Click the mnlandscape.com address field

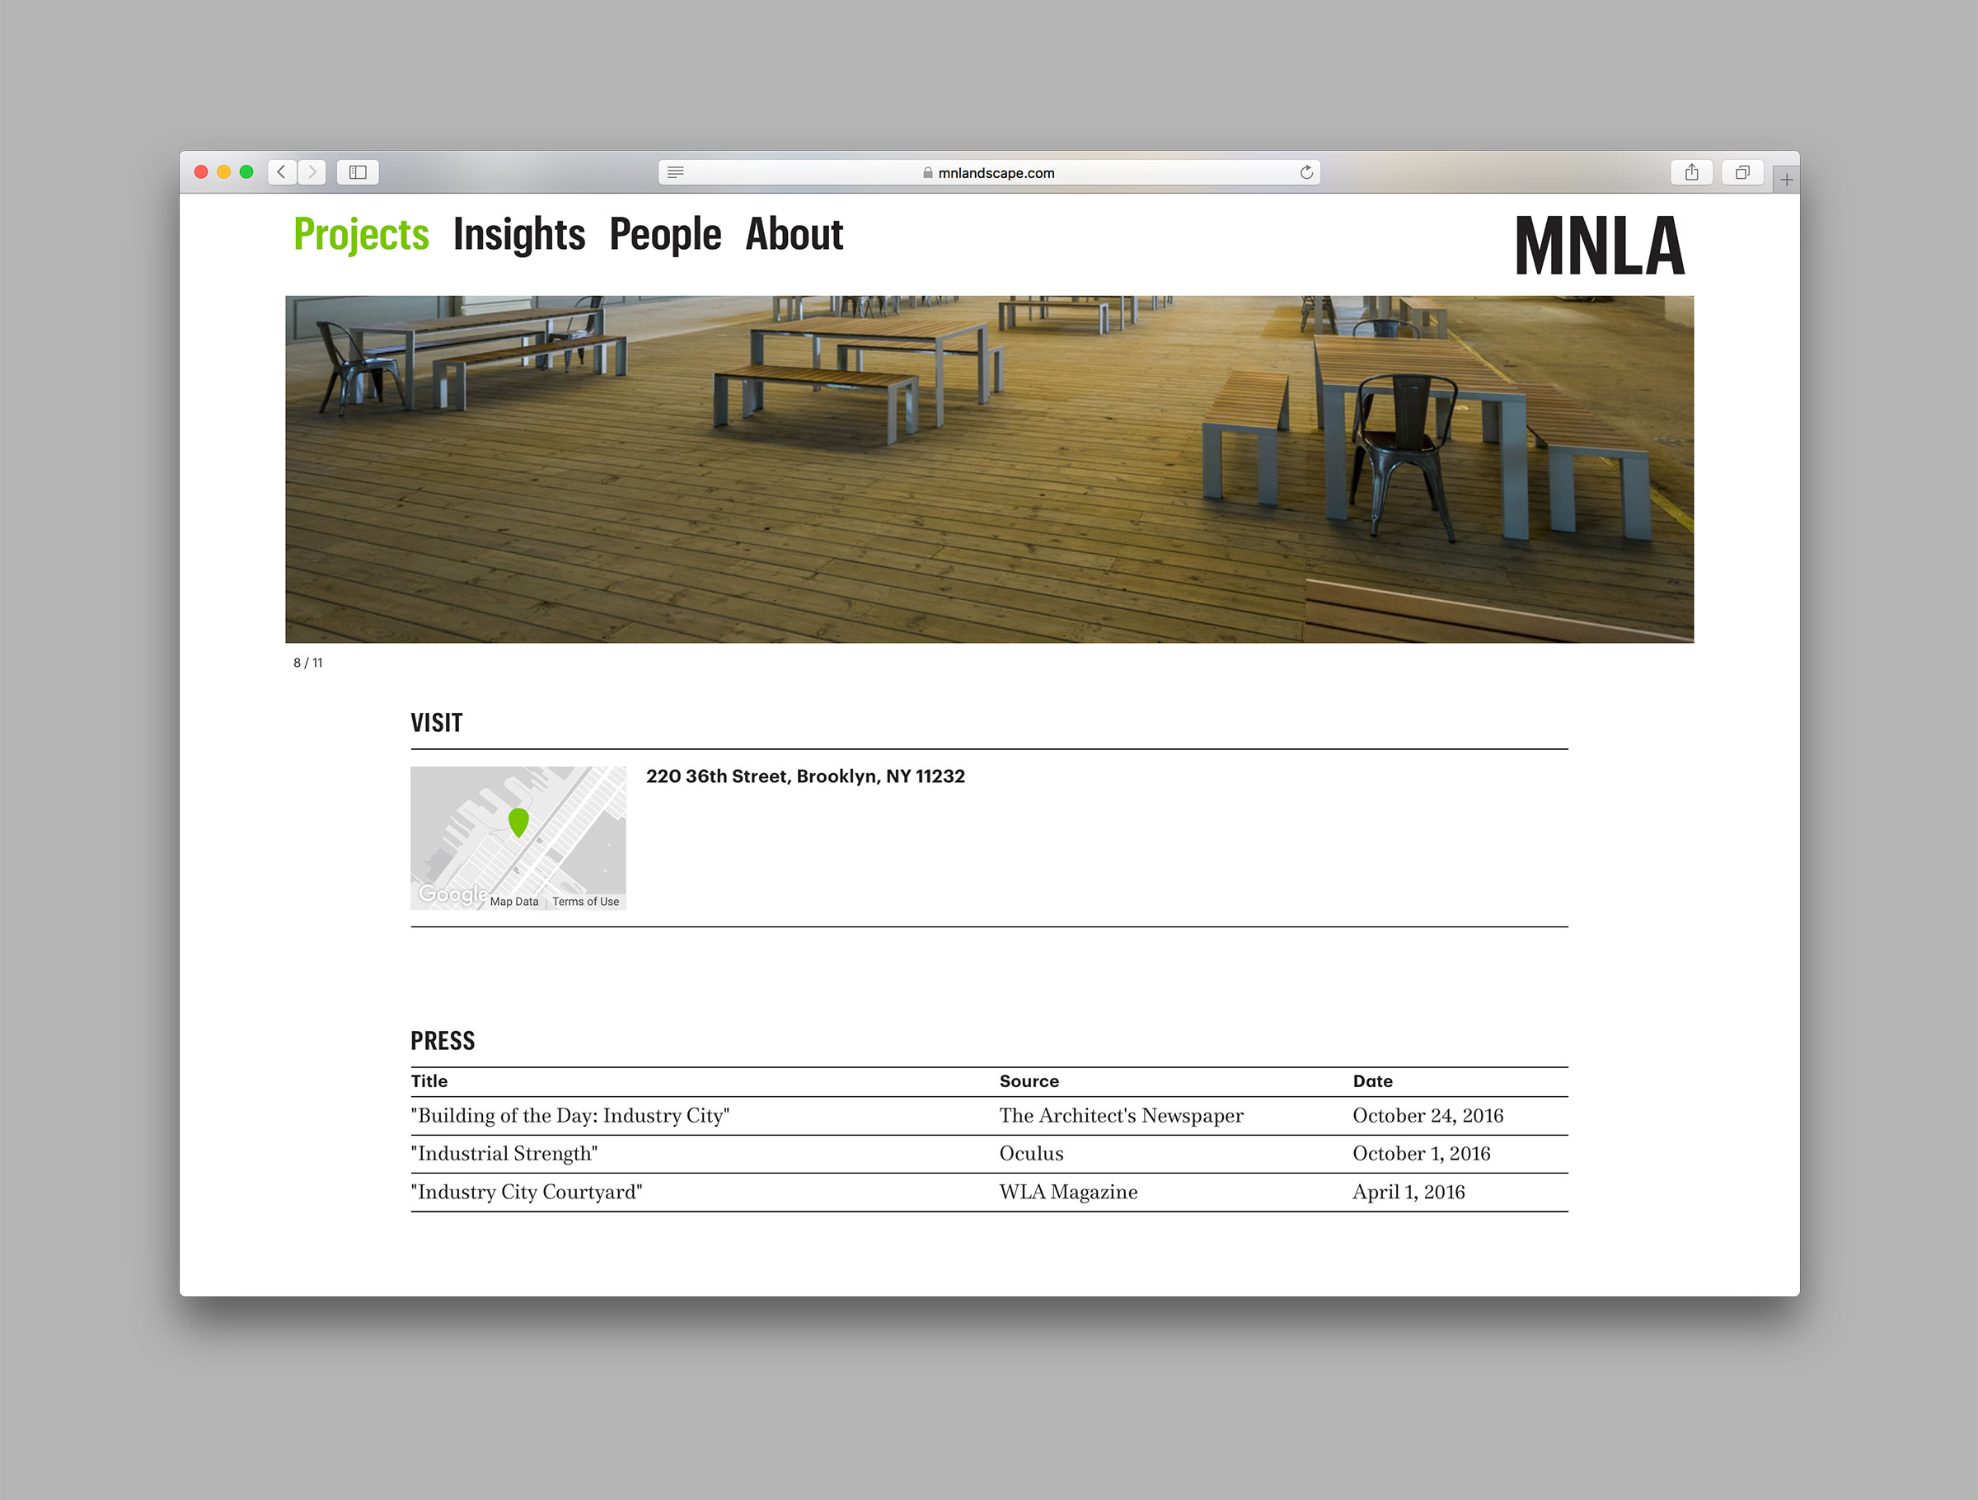click(x=996, y=172)
